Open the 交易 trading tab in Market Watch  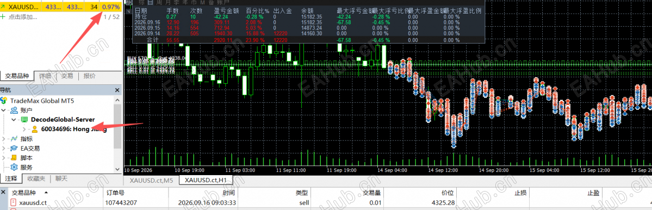(x=67, y=76)
